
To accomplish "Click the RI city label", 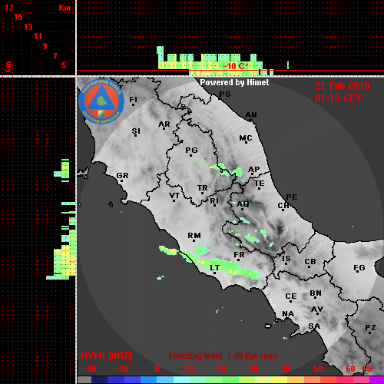I will point(214,201).
